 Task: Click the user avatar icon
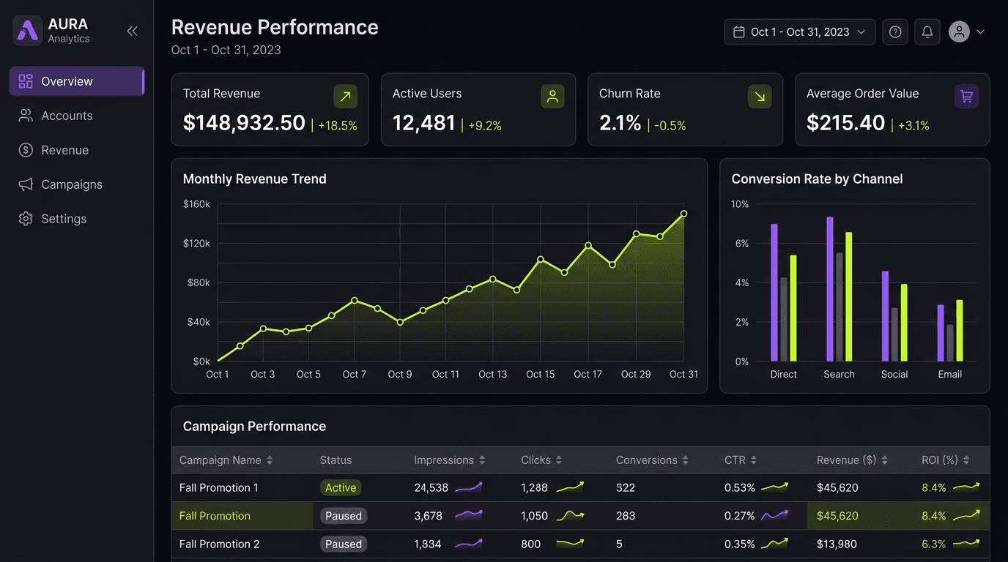tap(959, 31)
